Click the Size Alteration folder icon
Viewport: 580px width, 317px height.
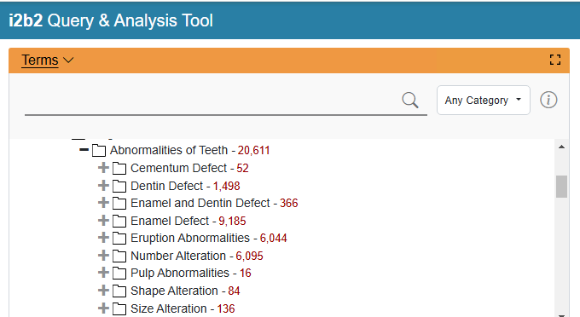pyautogui.click(x=119, y=308)
